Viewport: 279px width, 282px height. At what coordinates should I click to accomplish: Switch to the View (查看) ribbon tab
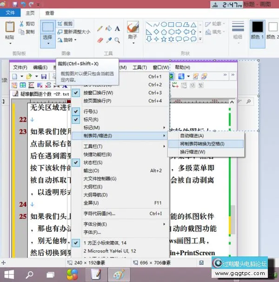[50, 13]
